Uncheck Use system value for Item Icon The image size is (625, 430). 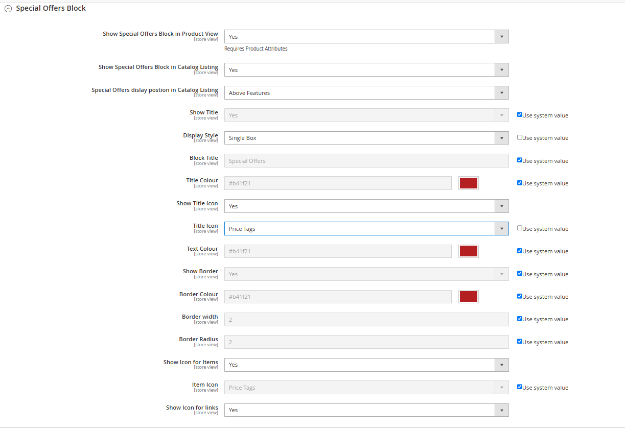520,387
